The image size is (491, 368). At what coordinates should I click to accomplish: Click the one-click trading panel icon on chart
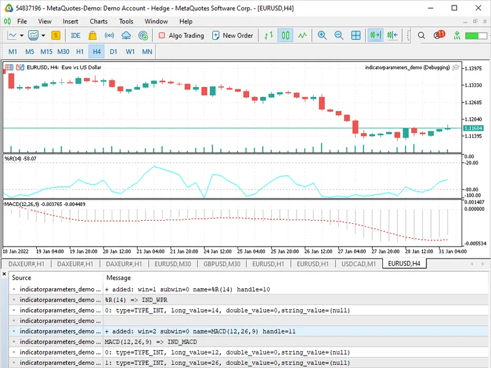point(9,67)
